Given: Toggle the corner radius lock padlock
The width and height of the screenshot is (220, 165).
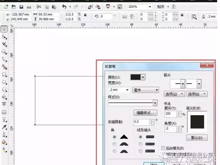Looking at the screenshot, I should [182, 15].
